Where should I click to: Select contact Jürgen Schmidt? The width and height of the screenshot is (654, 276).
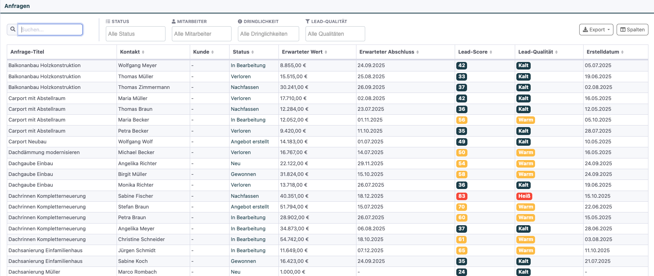point(137,251)
